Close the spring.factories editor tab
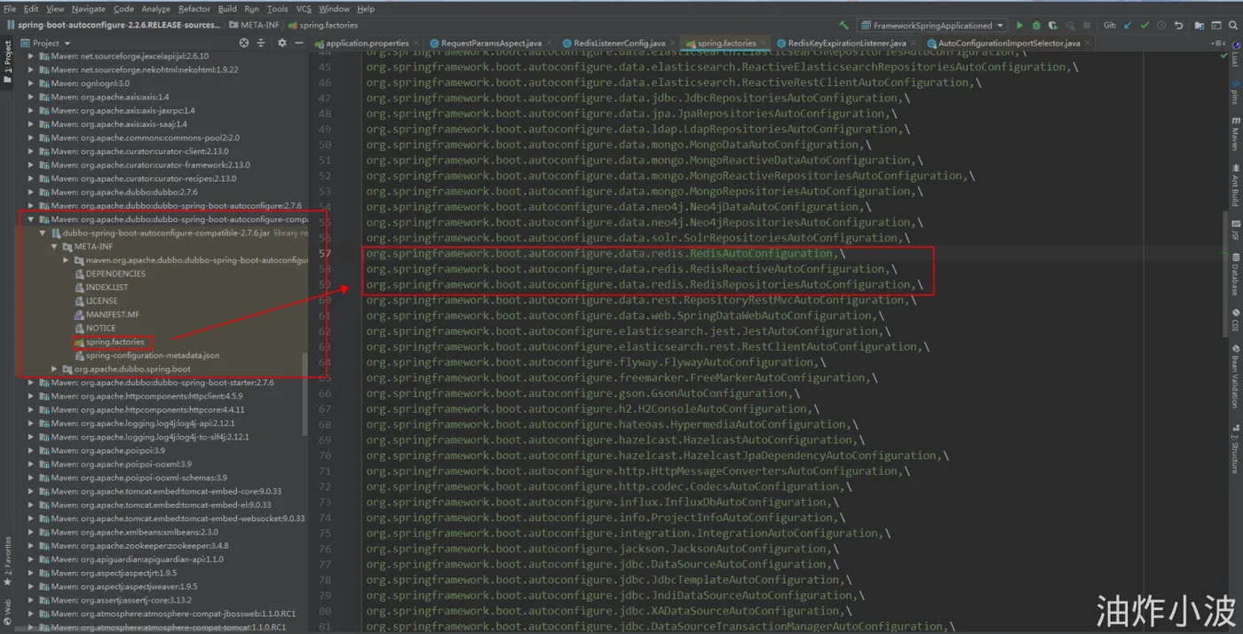The width and height of the screenshot is (1243, 634). [764, 43]
